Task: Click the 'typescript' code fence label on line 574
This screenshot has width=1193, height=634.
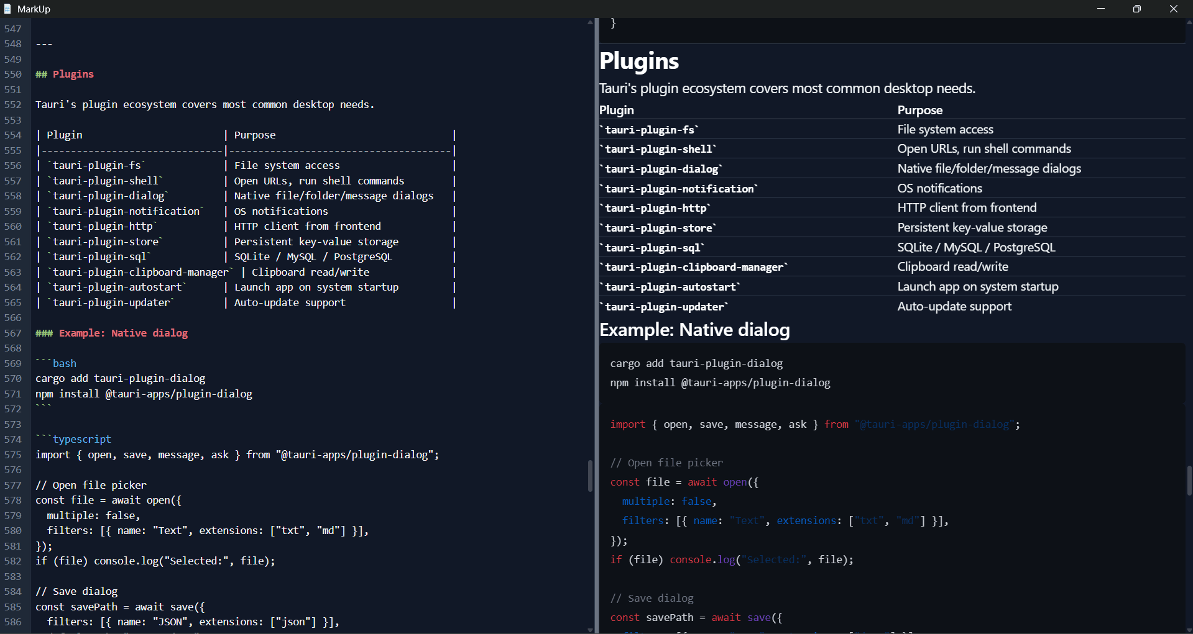Action: click(x=81, y=439)
